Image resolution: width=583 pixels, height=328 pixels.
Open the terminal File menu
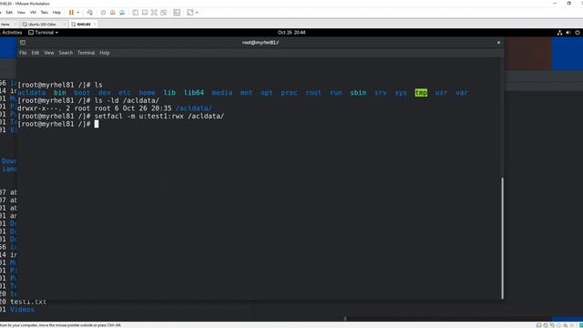pyautogui.click(x=23, y=53)
